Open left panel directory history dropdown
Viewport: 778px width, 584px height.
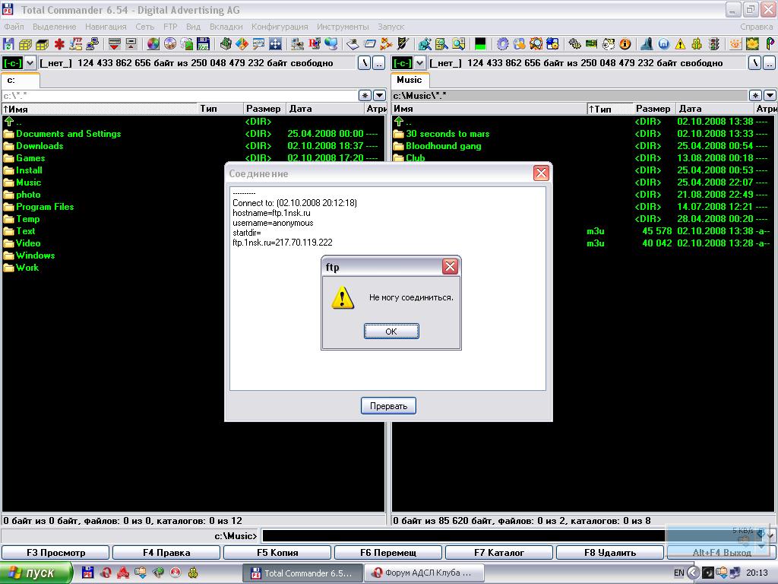(380, 95)
